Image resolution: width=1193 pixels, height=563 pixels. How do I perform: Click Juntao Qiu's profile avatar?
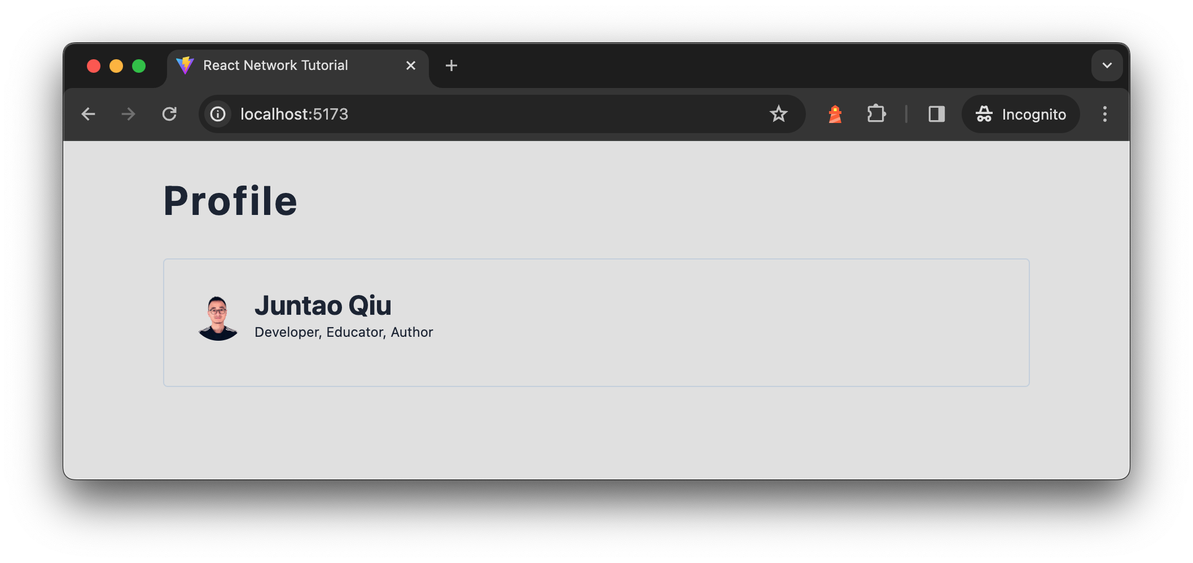tap(219, 317)
